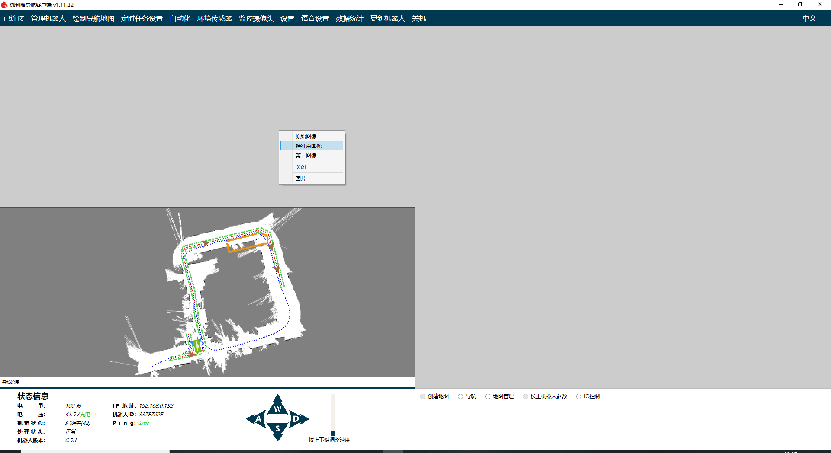
Task: Choose the 地图管理 radio option
Action: click(x=488, y=396)
